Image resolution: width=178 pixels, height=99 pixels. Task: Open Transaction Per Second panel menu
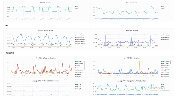[x=46, y=30]
